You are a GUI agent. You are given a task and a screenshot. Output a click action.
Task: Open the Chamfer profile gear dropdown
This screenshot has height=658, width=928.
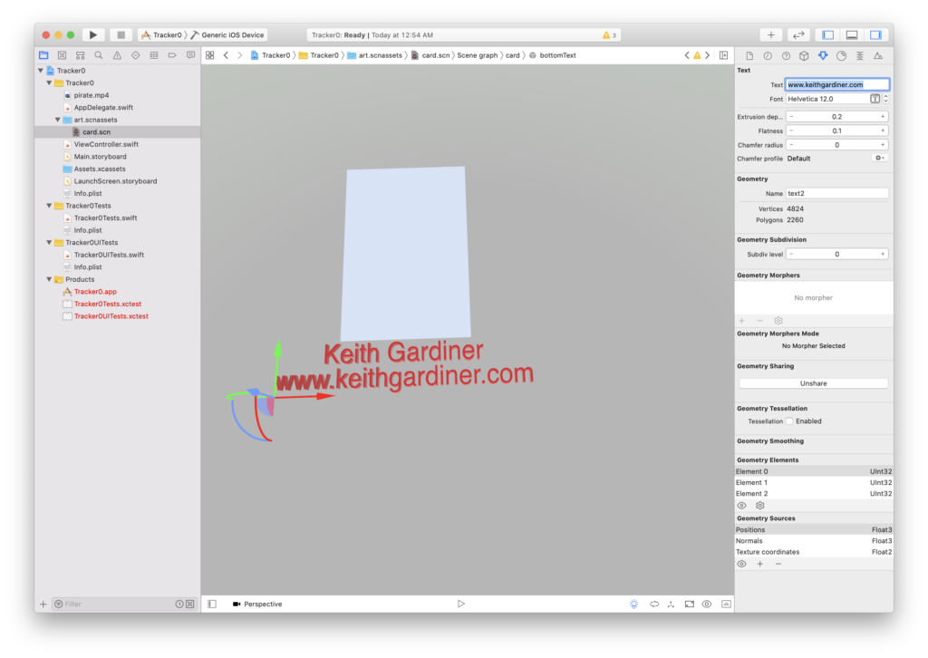click(878, 158)
